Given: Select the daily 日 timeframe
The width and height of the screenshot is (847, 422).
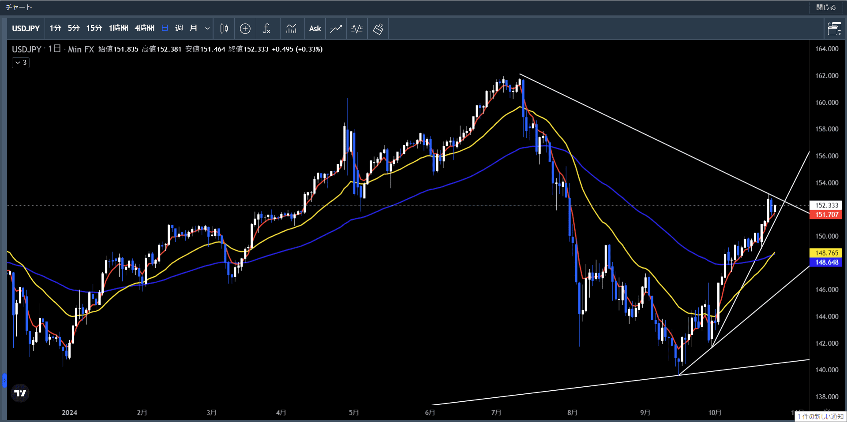Looking at the screenshot, I should 165,29.
